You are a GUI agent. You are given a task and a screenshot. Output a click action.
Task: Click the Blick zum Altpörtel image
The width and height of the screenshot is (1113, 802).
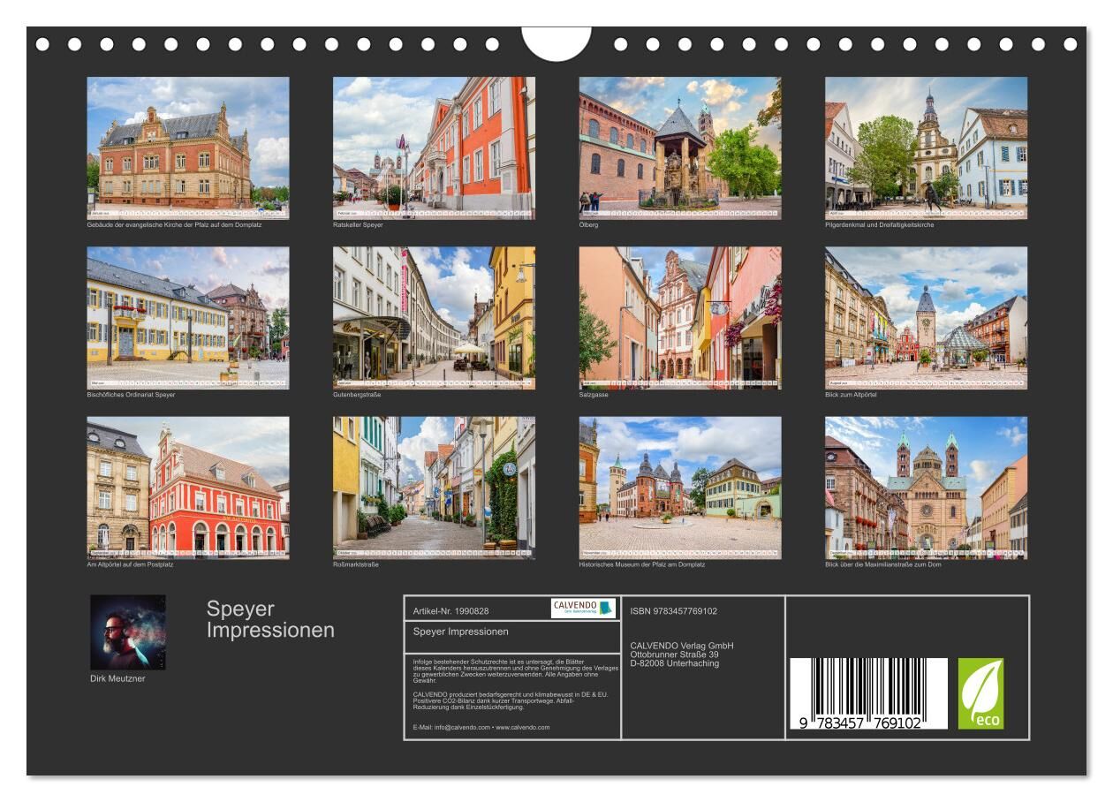[926, 317]
